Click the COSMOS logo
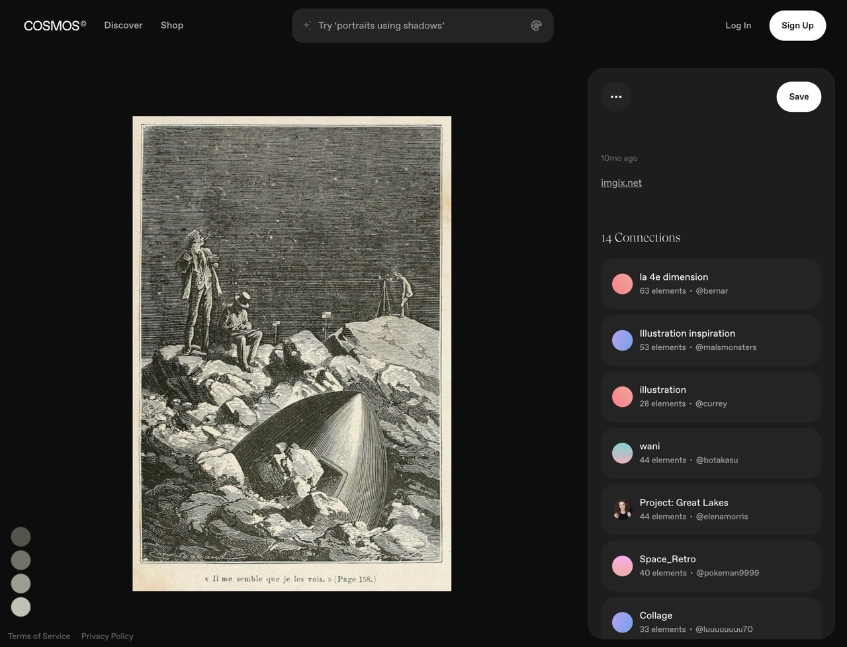The image size is (847, 647). [55, 25]
